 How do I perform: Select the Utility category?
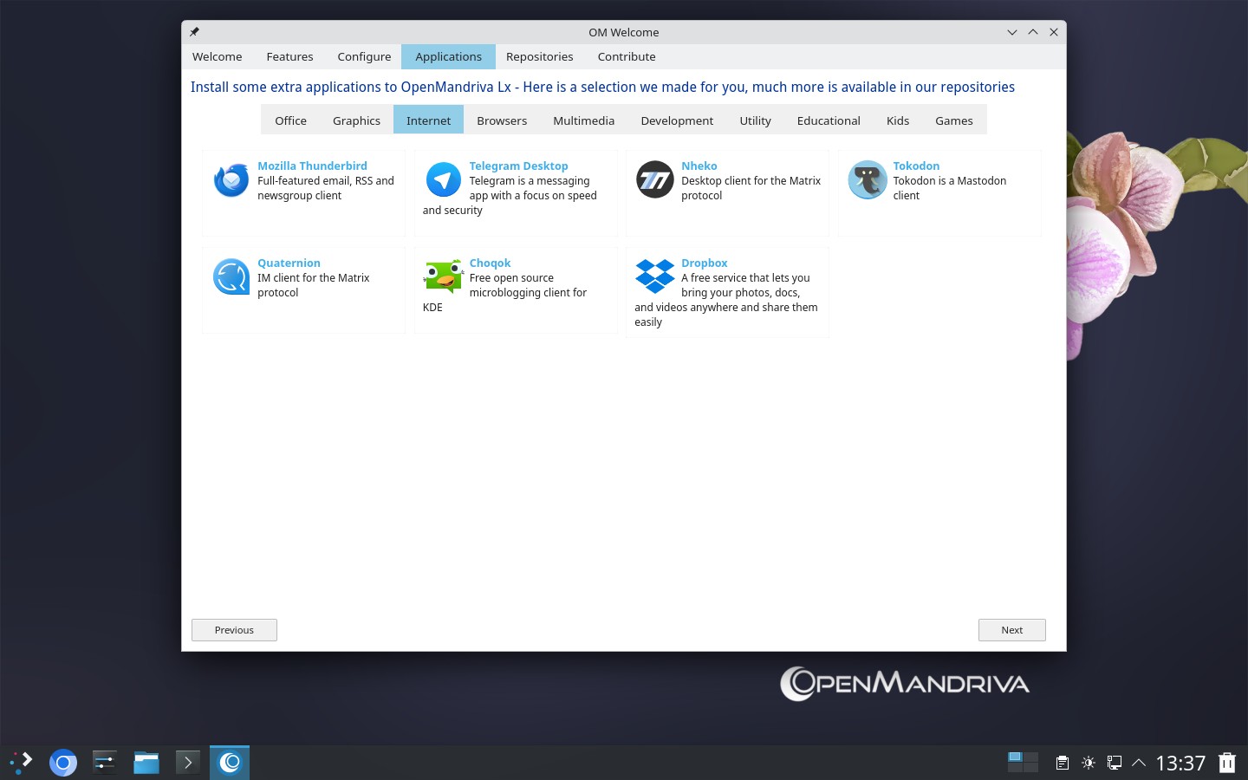tap(755, 120)
